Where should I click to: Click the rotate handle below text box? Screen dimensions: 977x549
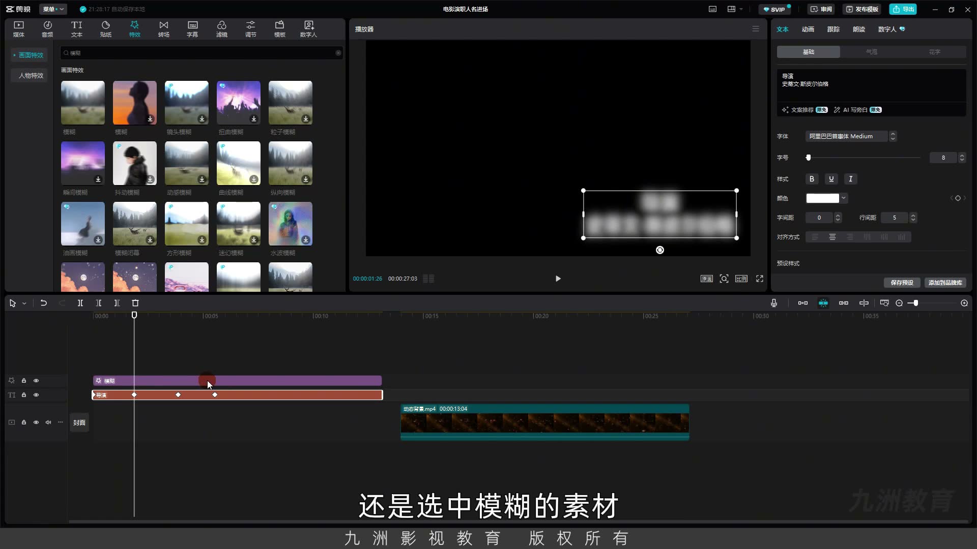(660, 250)
